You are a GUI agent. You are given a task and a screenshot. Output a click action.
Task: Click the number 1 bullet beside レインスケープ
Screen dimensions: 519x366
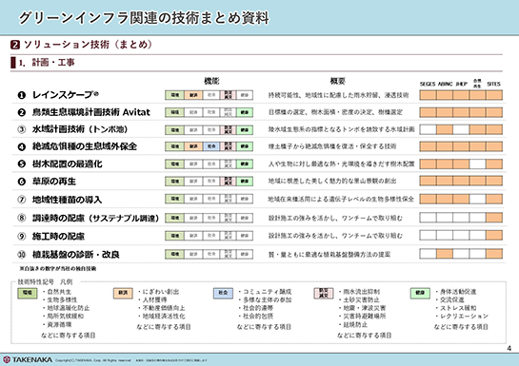tap(22, 95)
